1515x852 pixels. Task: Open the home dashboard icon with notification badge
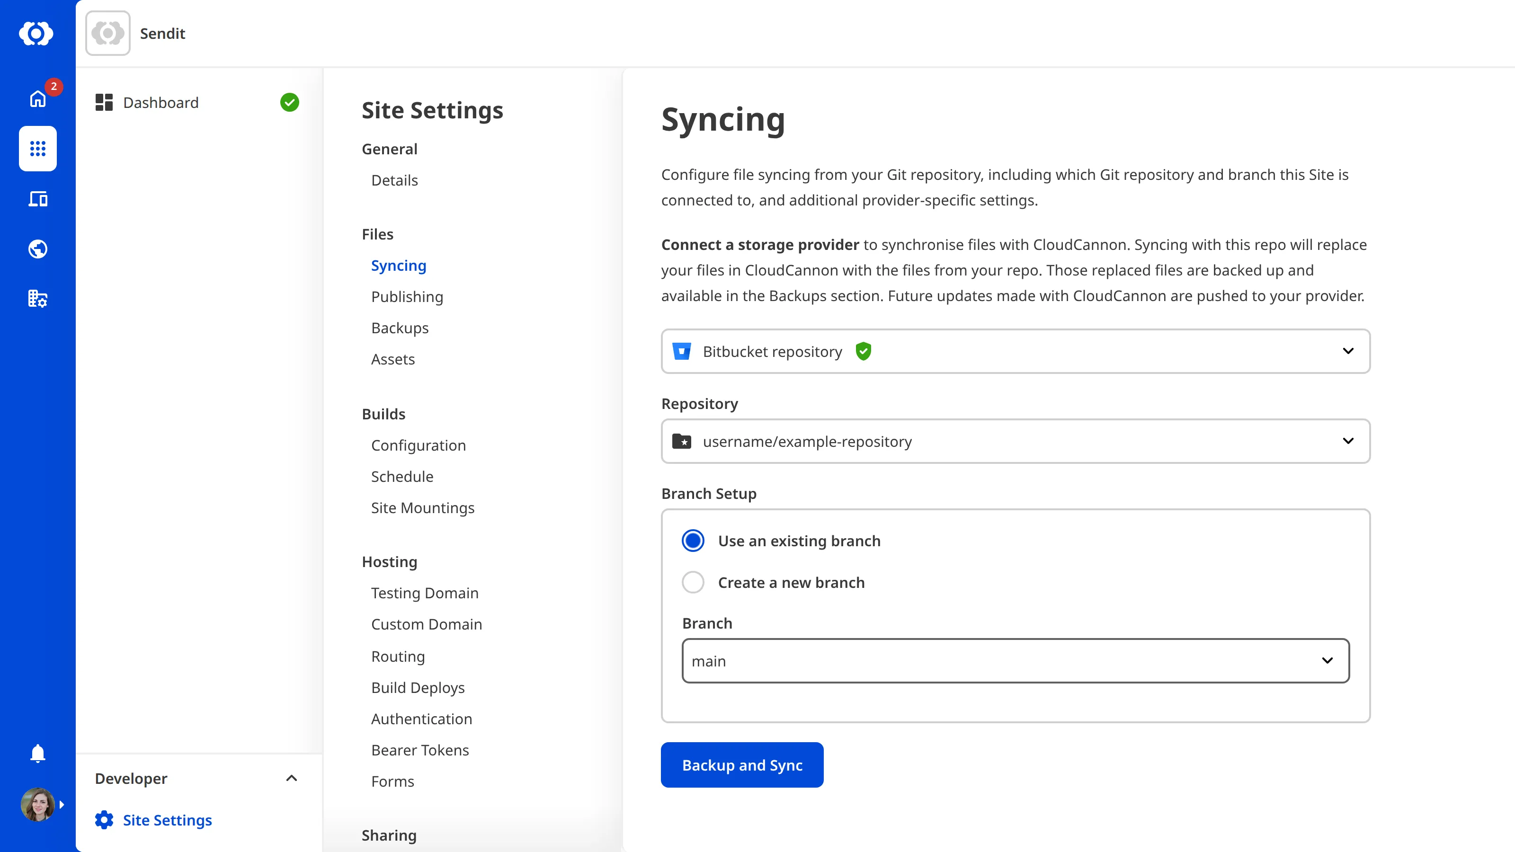[x=37, y=99]
